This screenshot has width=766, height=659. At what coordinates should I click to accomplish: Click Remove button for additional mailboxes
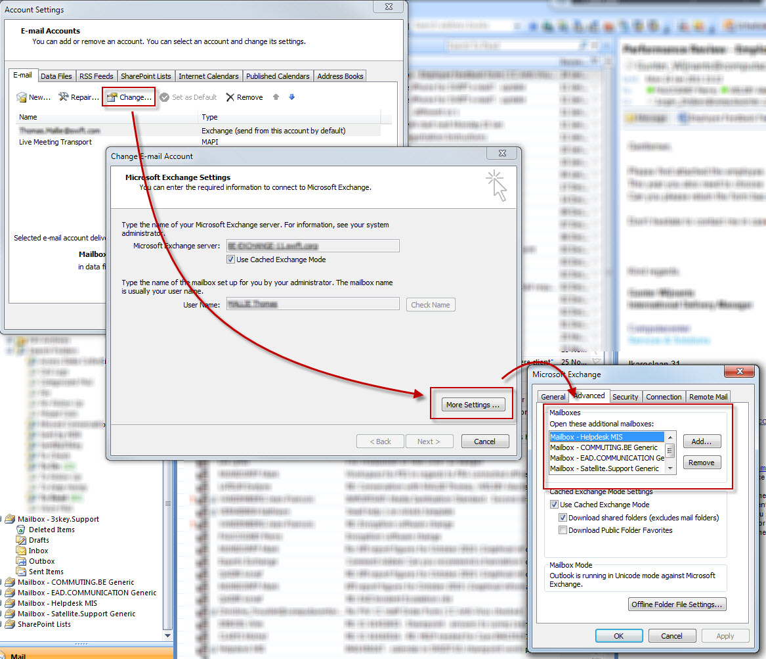(702, 463)
